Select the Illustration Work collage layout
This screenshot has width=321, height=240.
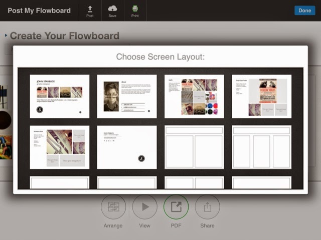pyautogui.click(x=60, y=147)
